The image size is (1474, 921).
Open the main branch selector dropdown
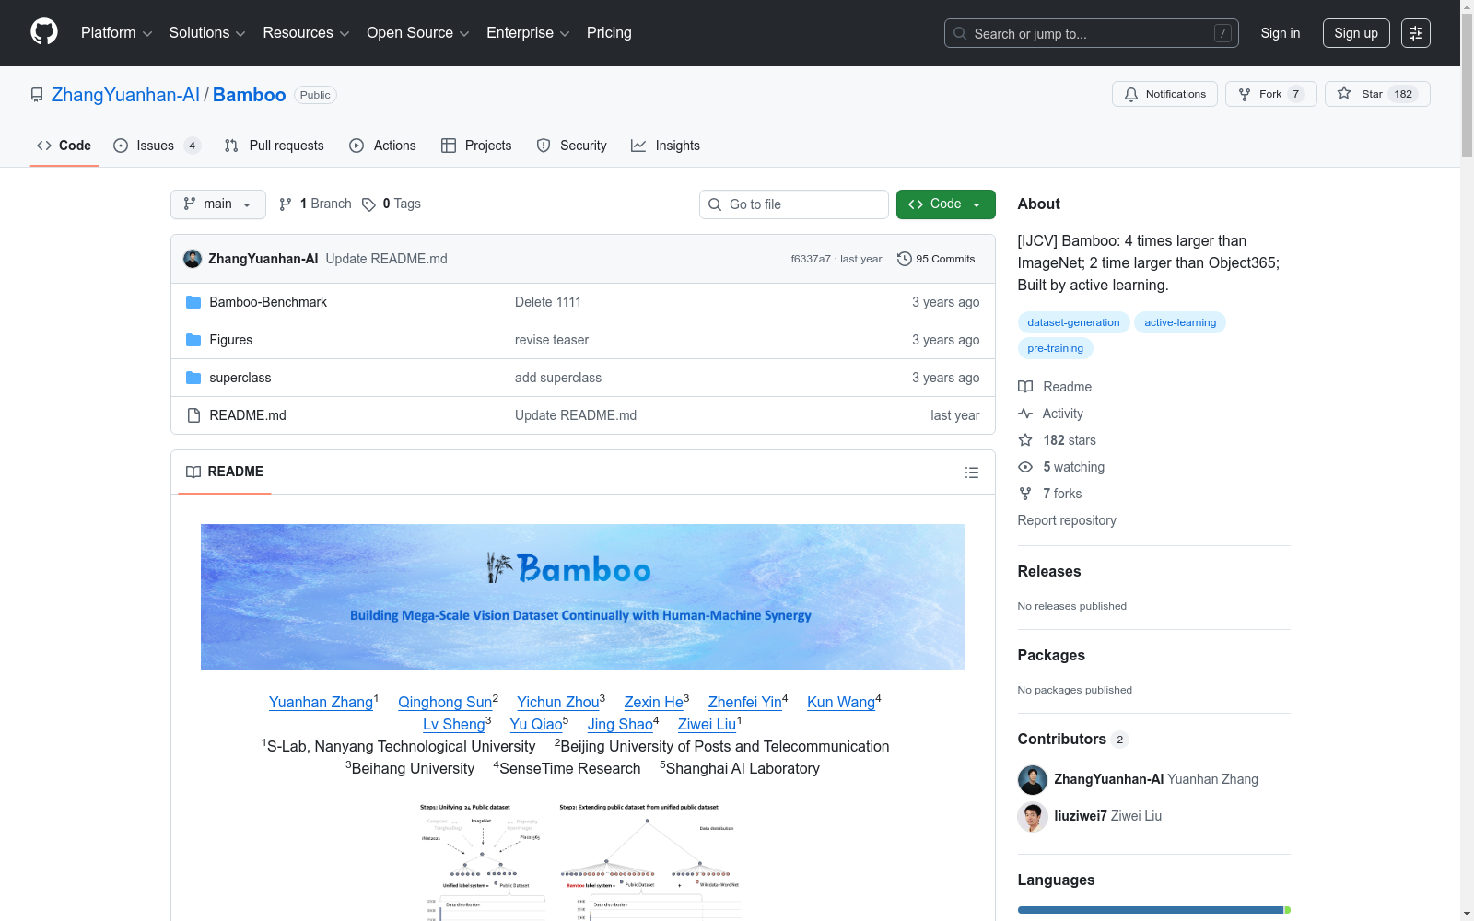point(218,204)
